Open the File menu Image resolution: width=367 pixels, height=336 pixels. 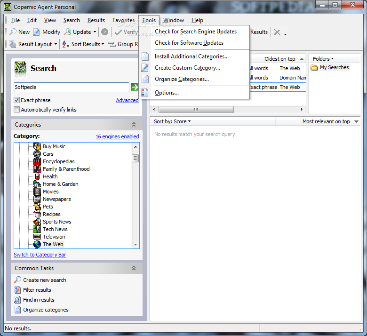tap(16, 20)
